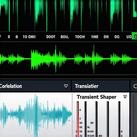Click the bright green waveform in the middle track

tap(68, 59)
